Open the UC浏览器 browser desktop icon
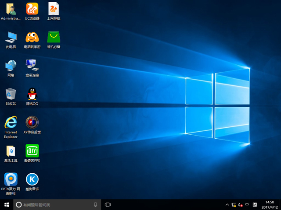This screenshot has height=210, width=281. [32, 9]
